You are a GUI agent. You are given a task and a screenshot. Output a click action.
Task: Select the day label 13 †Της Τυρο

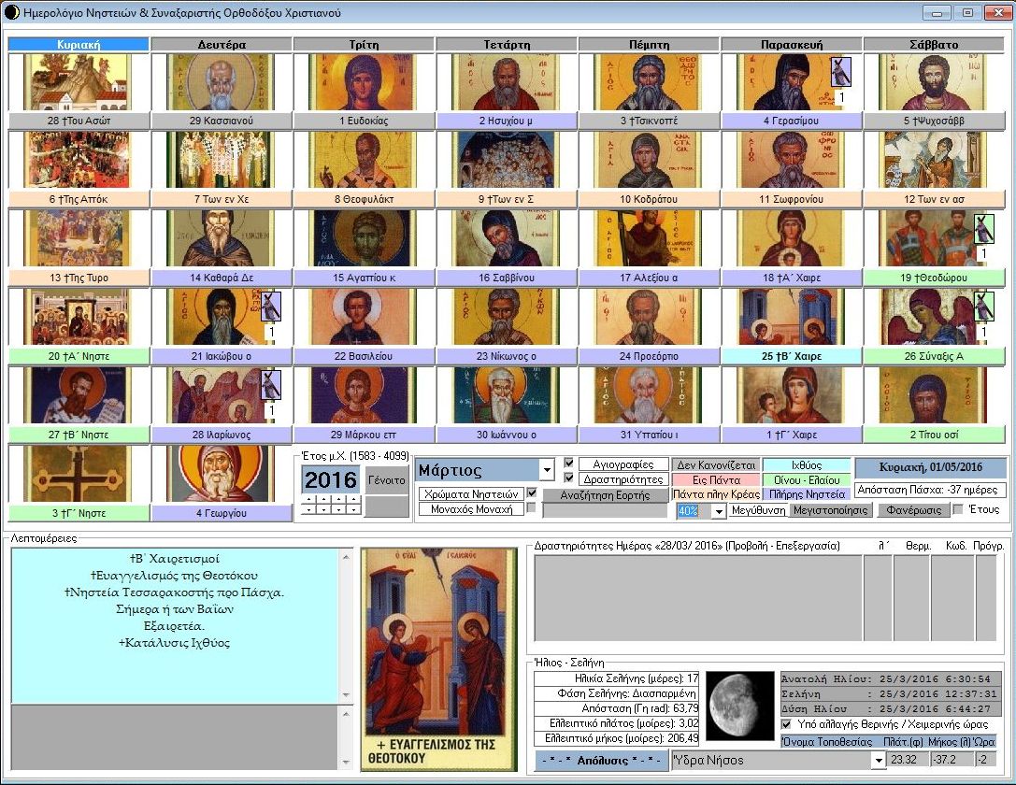(79, 278)
